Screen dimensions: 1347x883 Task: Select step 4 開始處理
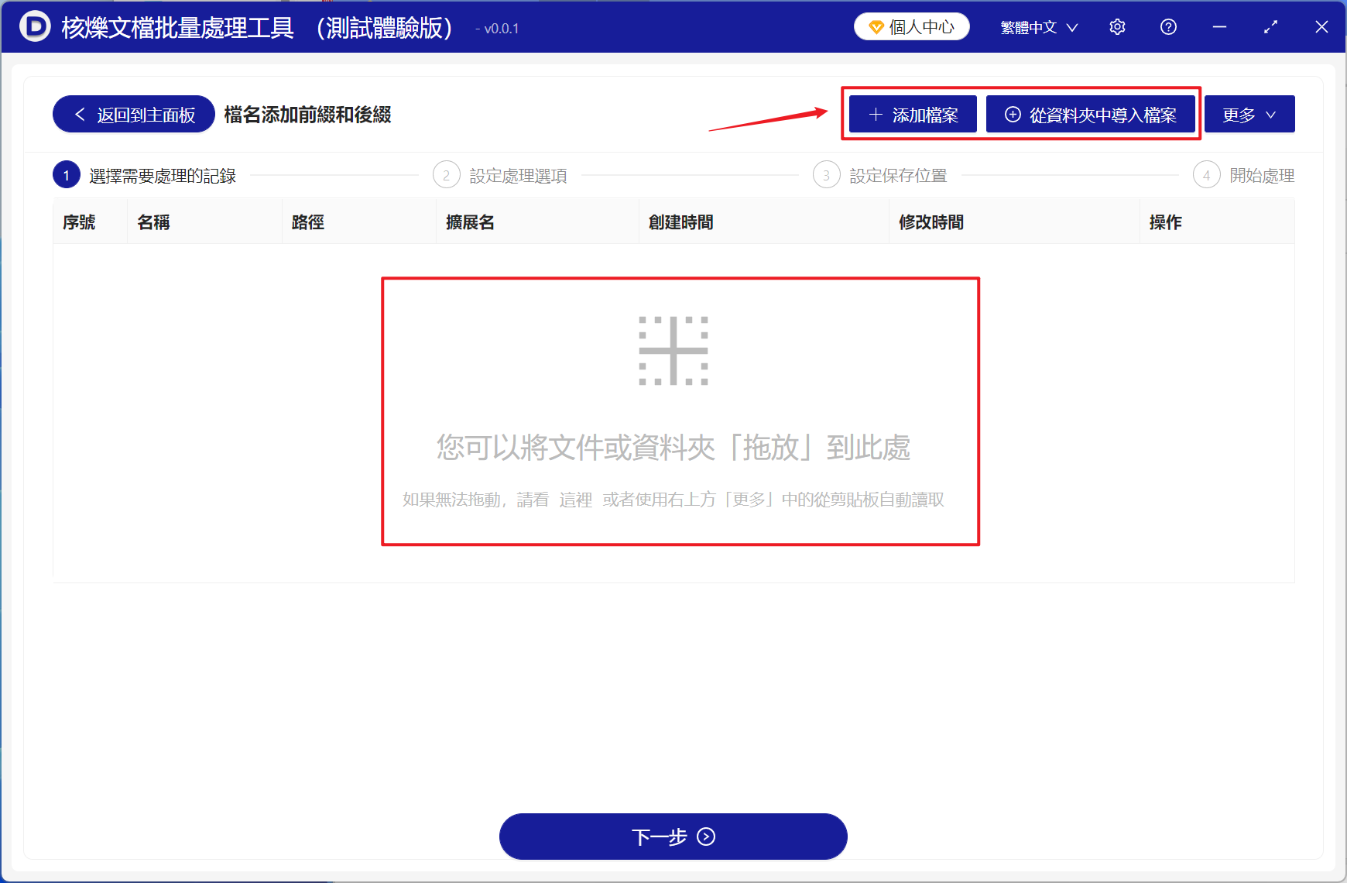point(1244,176)
